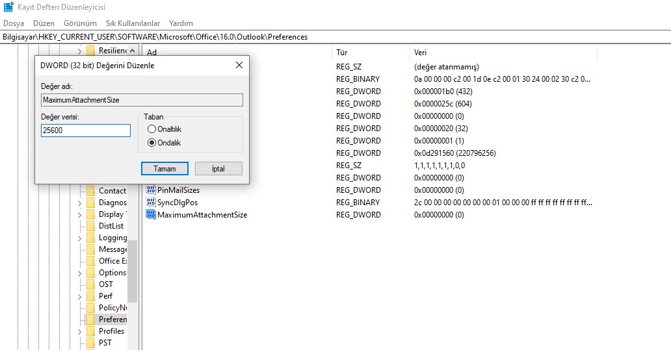Viewport: 671px width, 350px height.
Task: Expand the Perf key node
Action: click(x=79, y=296)
